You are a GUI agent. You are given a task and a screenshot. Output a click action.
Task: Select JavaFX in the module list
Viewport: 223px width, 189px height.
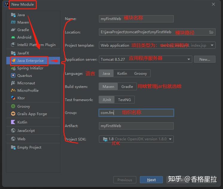tap(33, 53)
